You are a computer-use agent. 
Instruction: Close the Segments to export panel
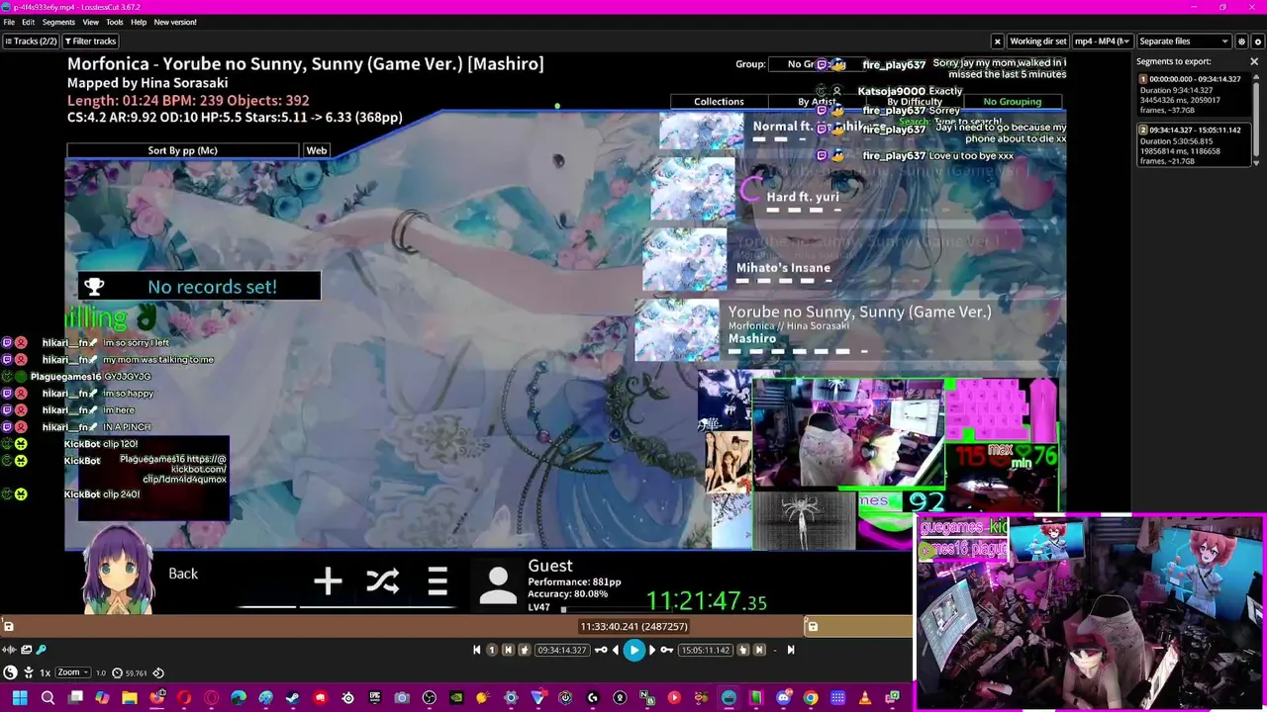1254,61
